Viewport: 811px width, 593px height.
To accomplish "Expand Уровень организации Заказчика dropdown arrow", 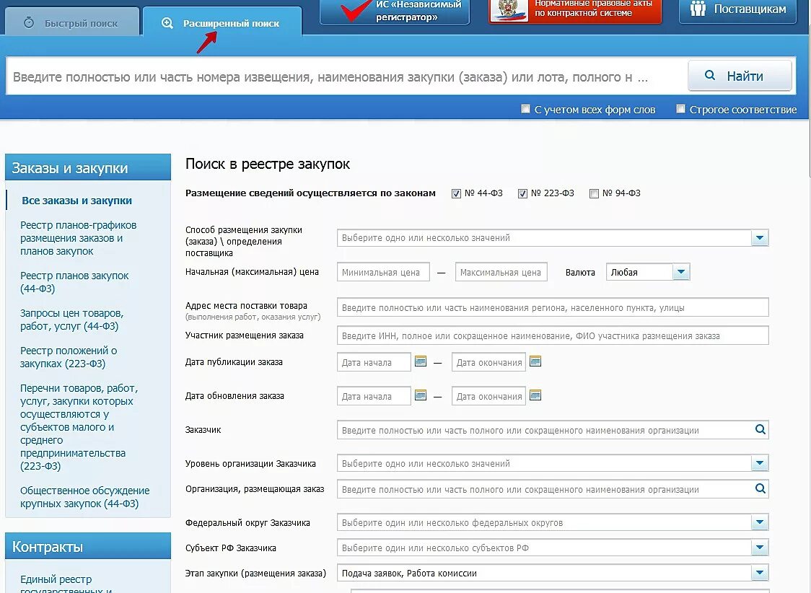I will [759, 463].
